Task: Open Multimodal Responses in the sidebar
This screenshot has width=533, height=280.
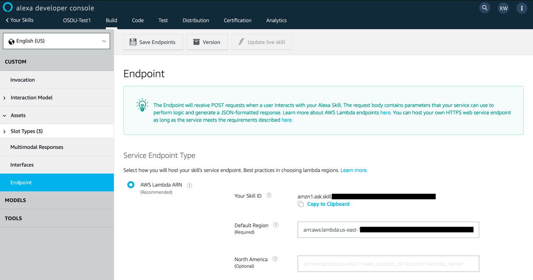Action: (x=57, y=147)
